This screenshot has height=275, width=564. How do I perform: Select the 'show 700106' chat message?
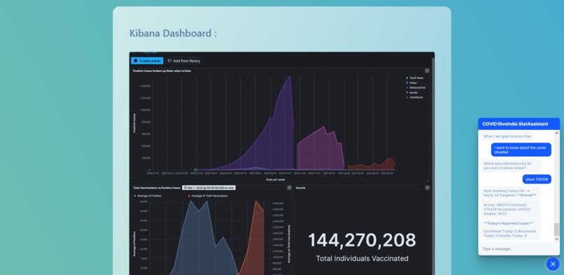537,179
